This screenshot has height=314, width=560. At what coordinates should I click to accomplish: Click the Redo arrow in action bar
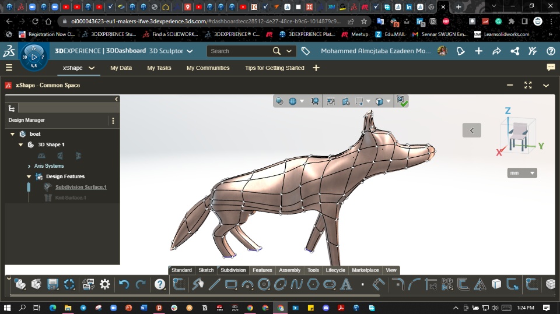coord(141,284)
